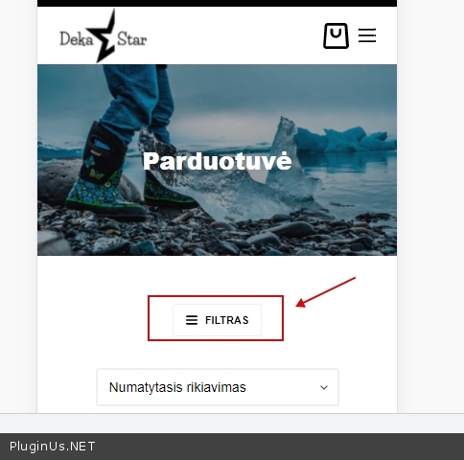464x460 pixels.
Task: Click the dark gray footer bar
Action: click(232, 447)
